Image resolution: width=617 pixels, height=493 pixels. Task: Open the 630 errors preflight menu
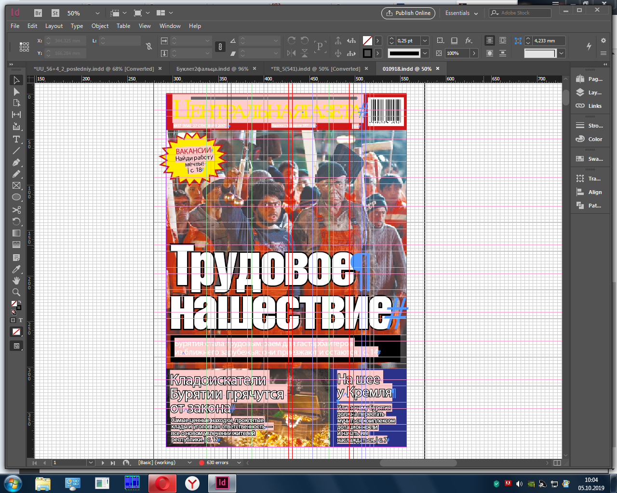[x=239, y=463]
